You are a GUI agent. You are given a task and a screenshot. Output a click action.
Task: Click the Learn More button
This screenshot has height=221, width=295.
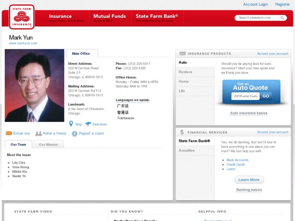coord(249,180)
